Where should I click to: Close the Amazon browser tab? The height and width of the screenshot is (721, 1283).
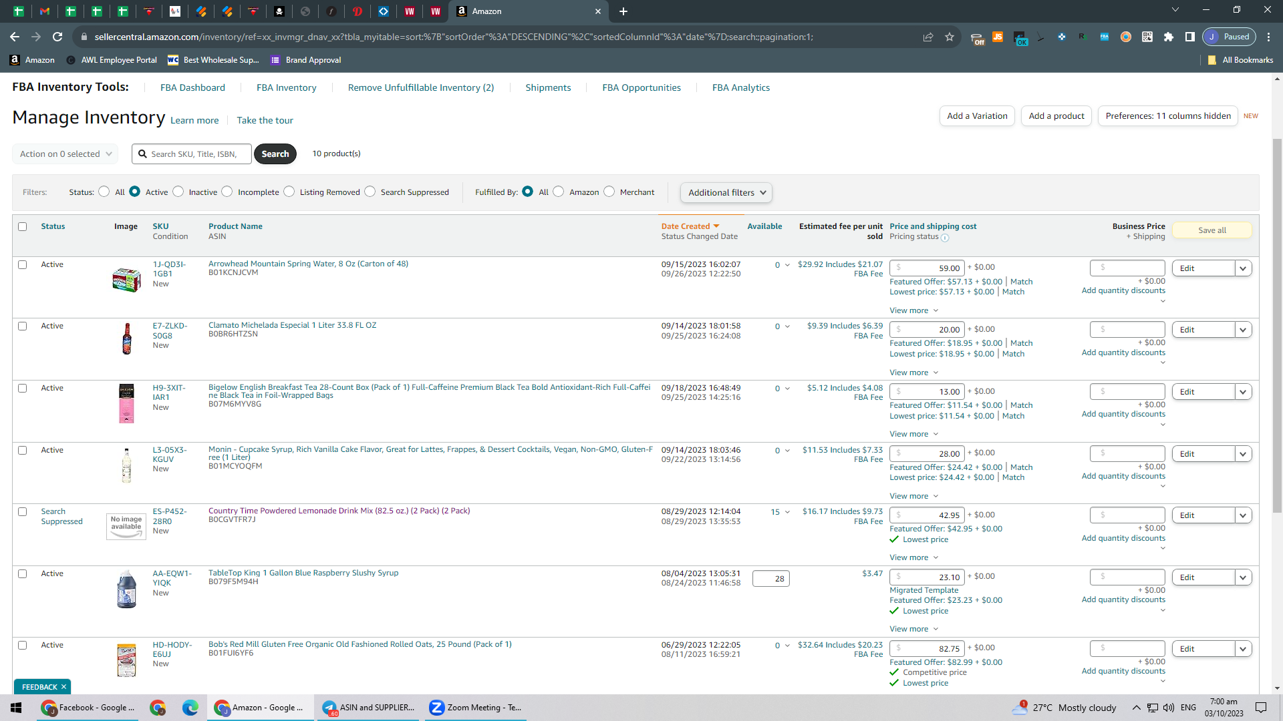(x=598, y=11)
